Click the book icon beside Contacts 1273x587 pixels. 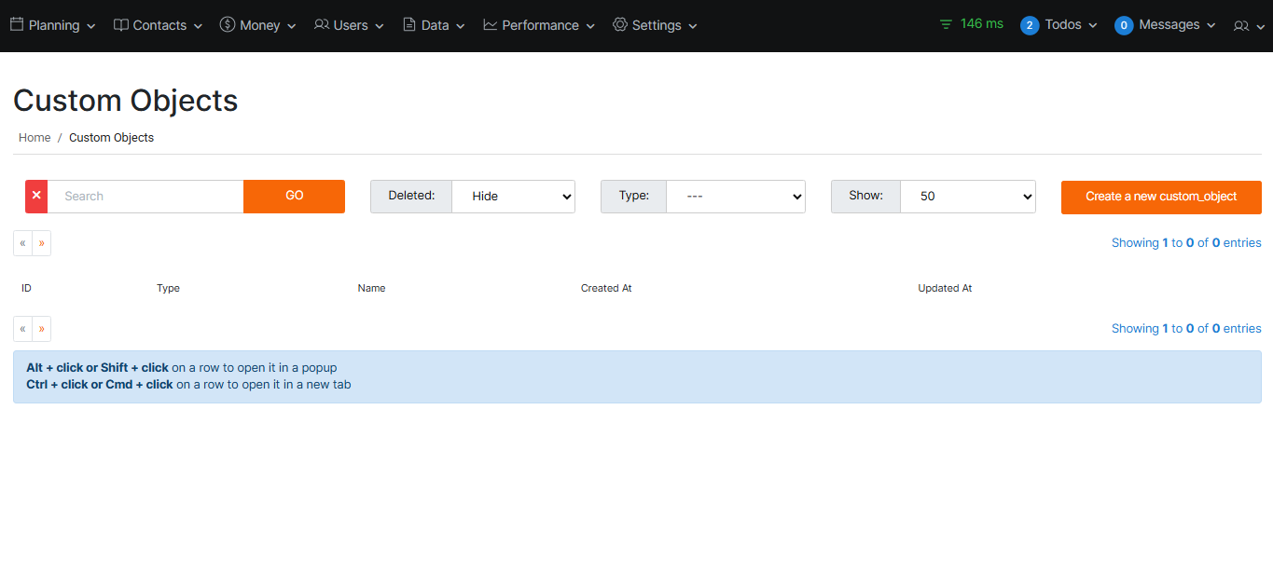(x=121, y=25)
